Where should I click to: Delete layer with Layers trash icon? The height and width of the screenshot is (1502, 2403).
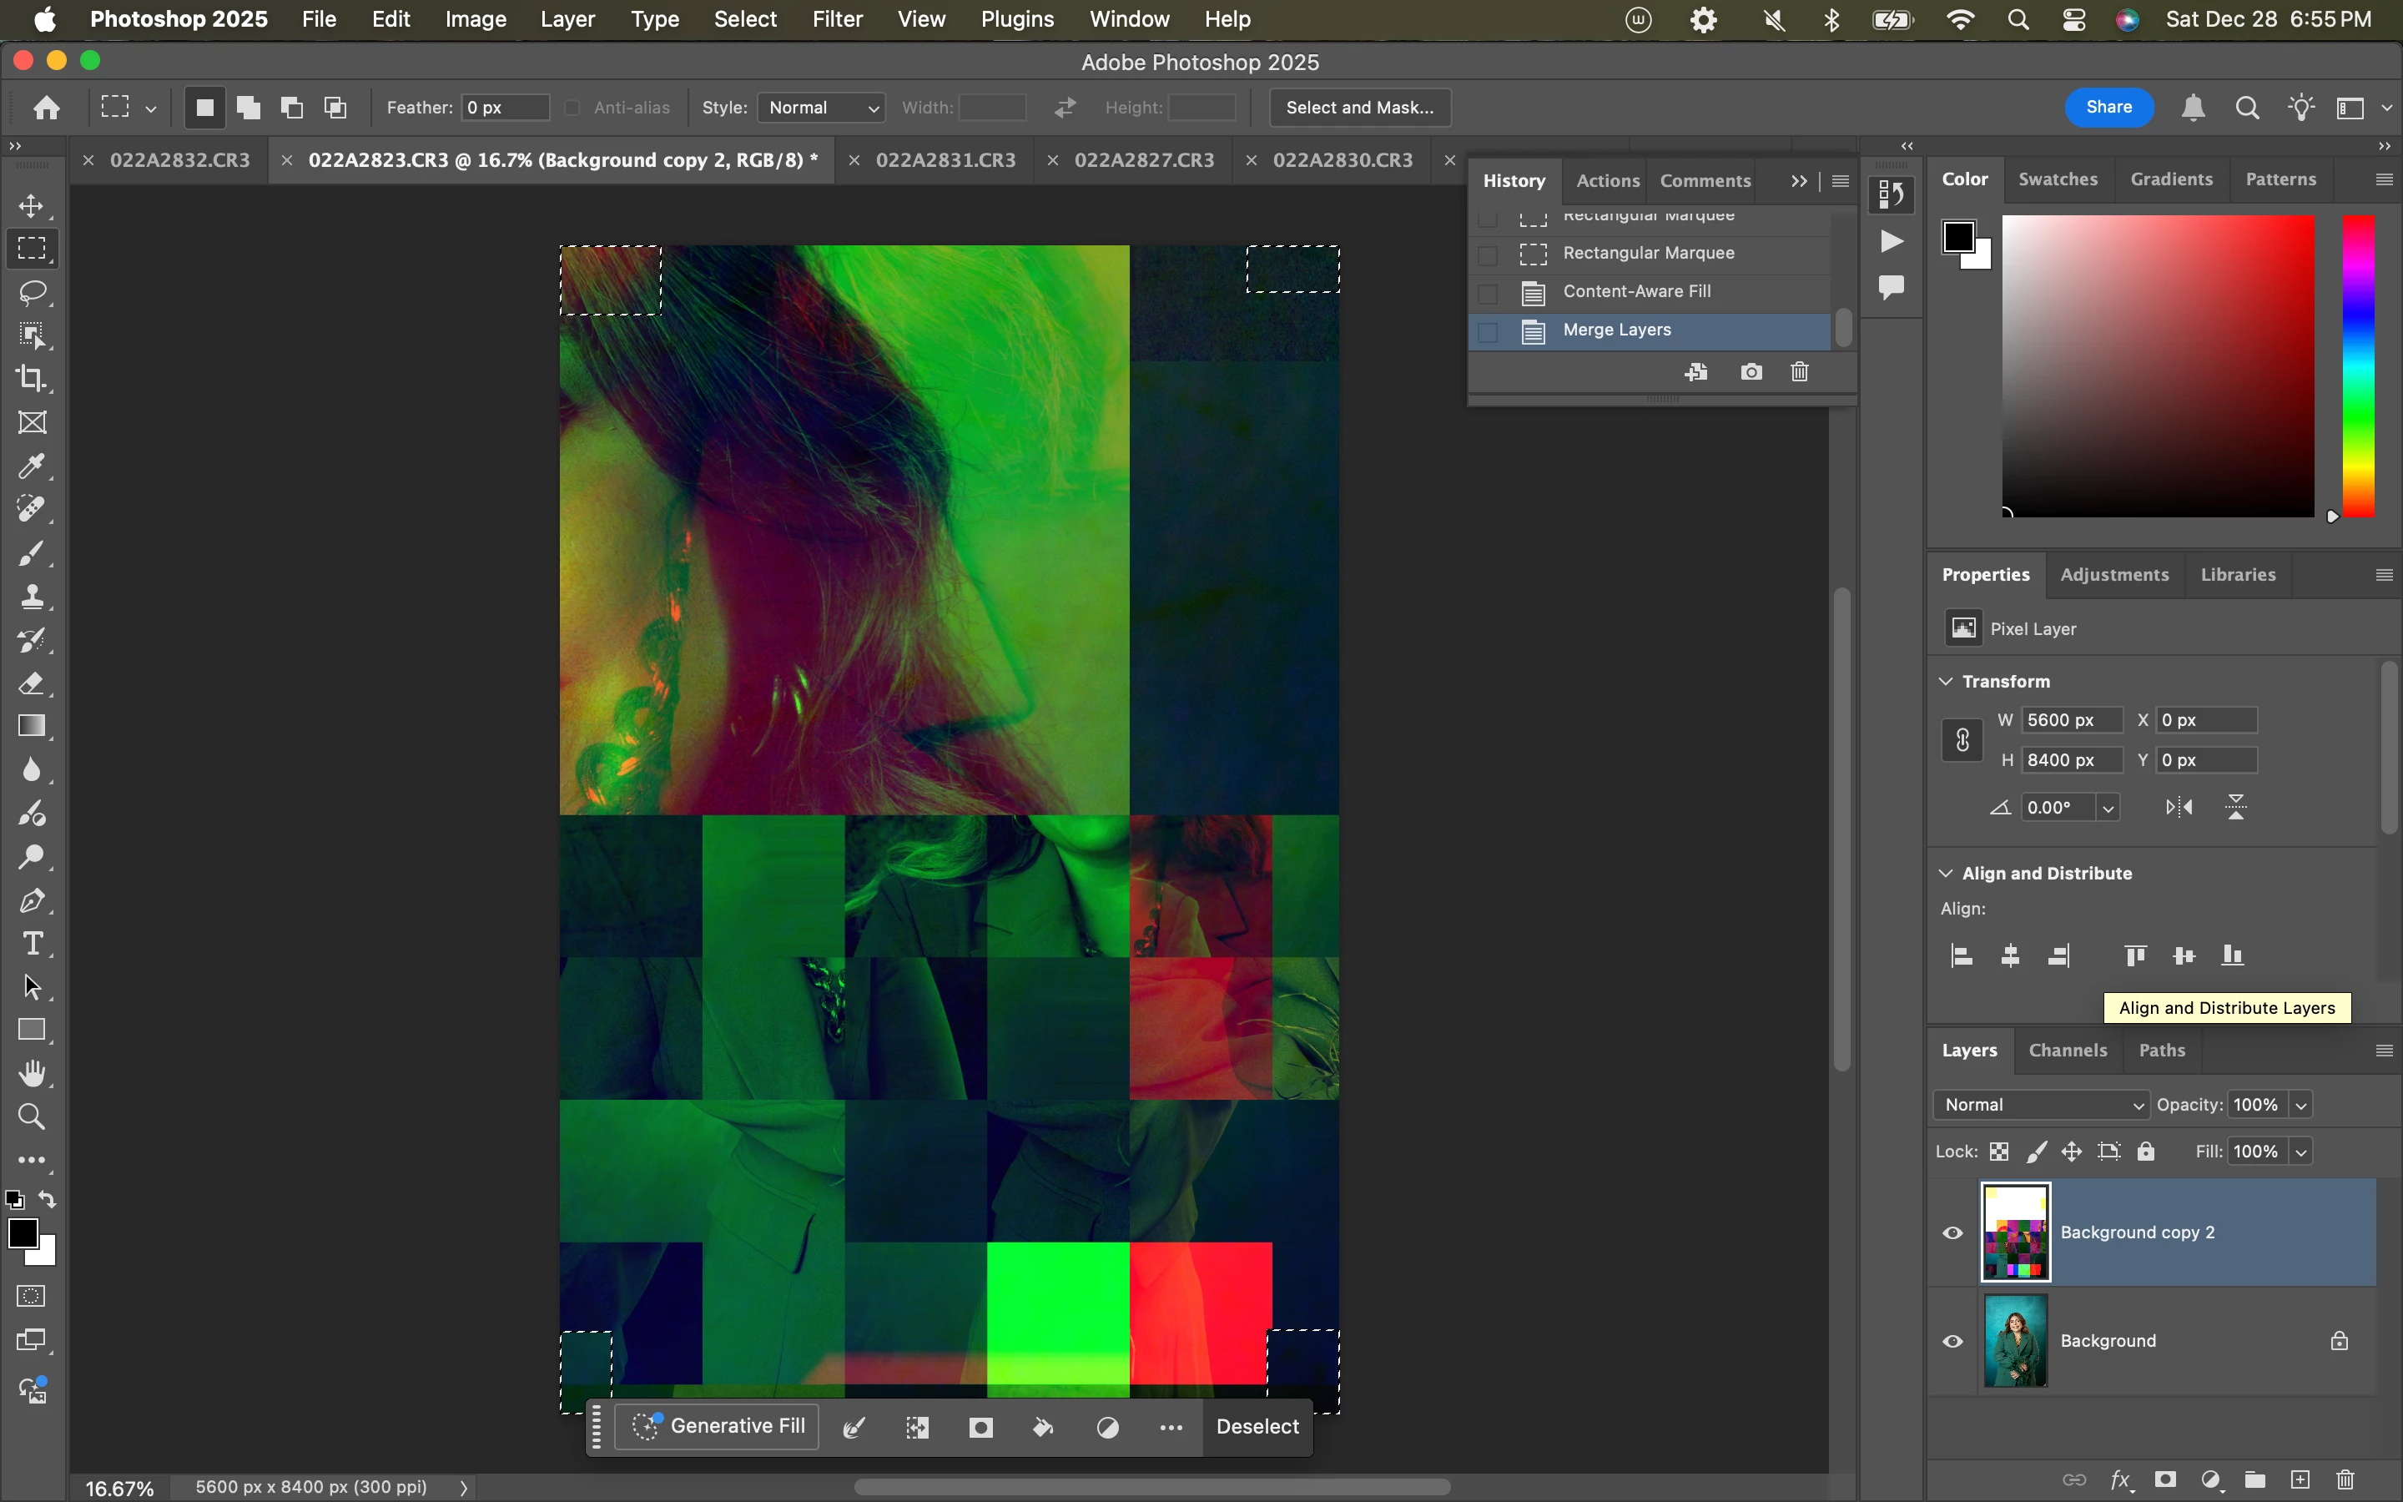coord(2345,1479)
